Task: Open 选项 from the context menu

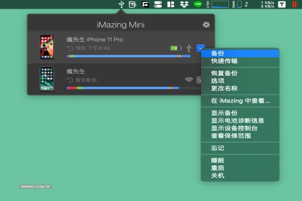Action: tap(240, 81)
